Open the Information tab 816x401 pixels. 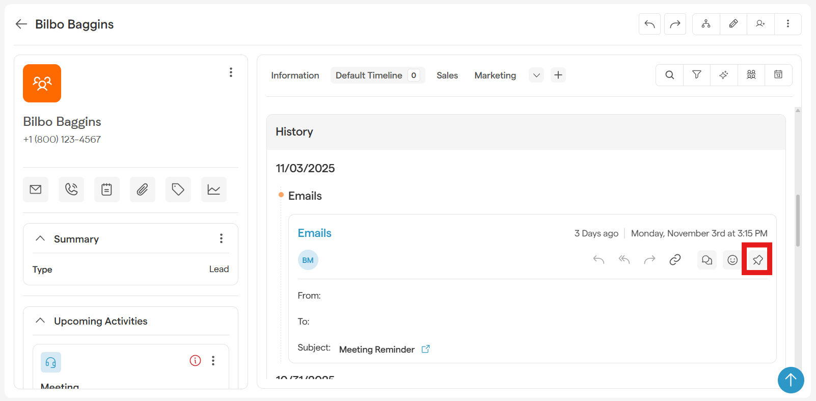[x=295, y=75]
